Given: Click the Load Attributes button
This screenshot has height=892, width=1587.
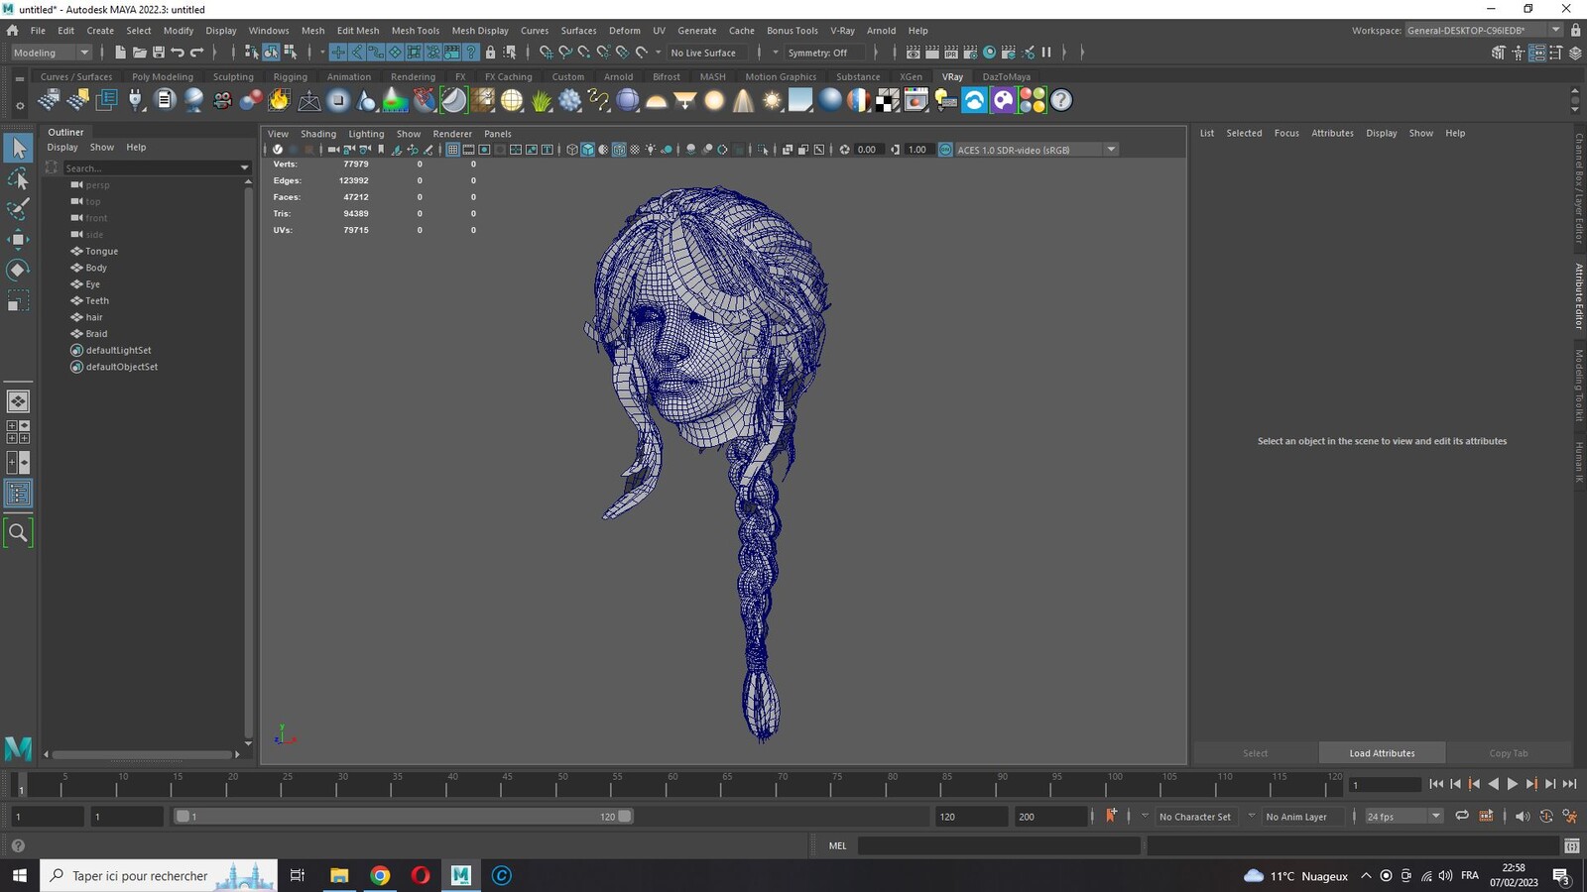Looking at the screenshot, I should pyautogui.click(x=1382, y=753).
